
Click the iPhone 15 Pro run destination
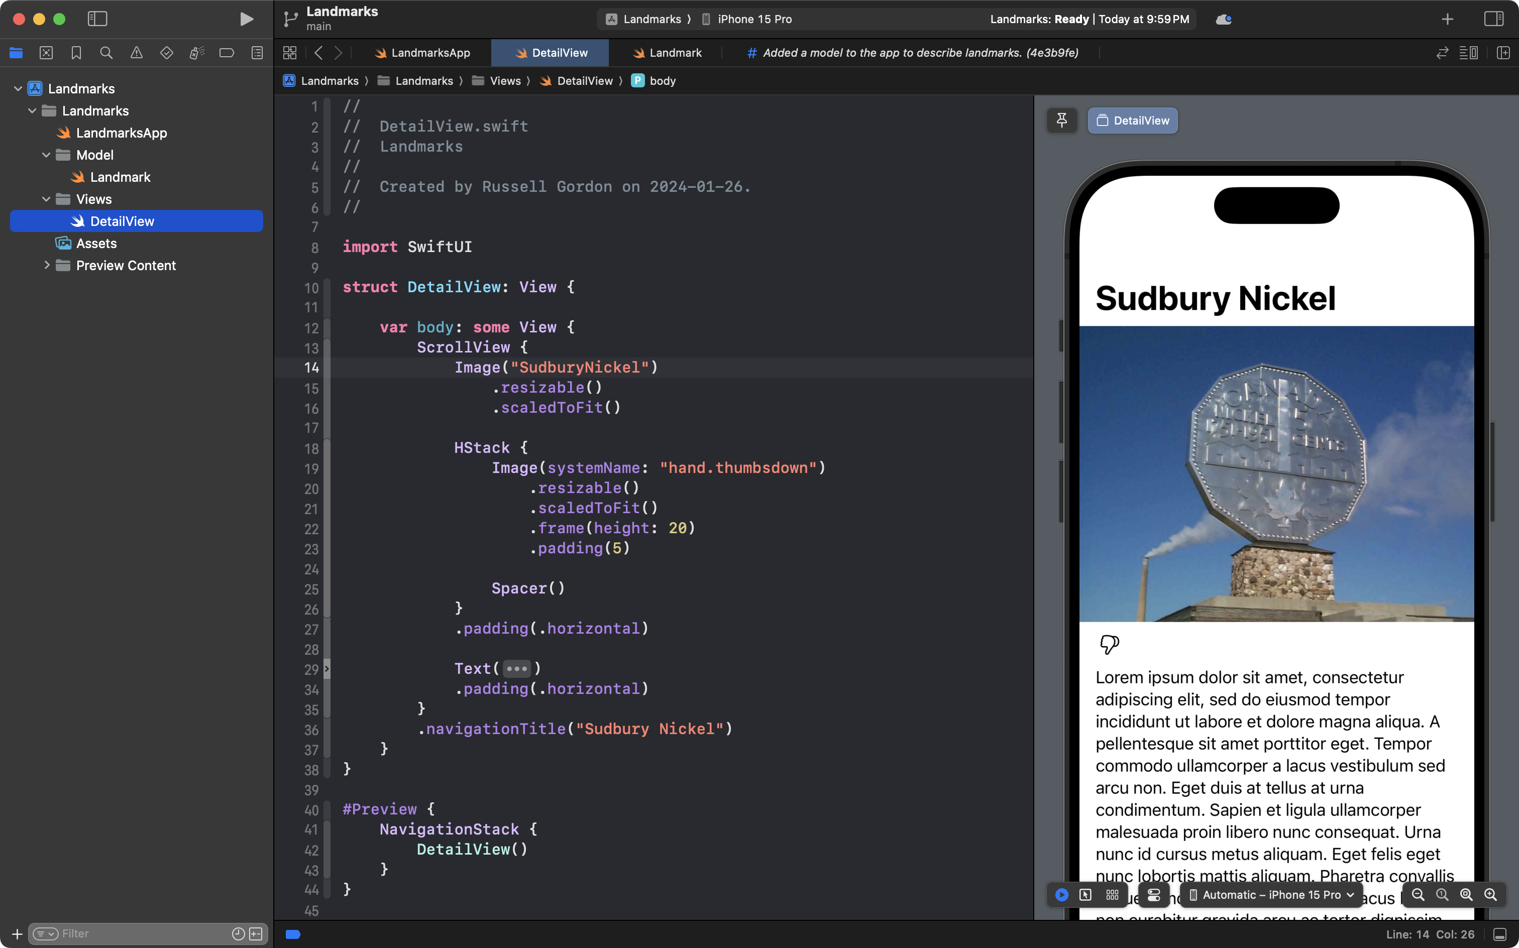click(752, 19)
